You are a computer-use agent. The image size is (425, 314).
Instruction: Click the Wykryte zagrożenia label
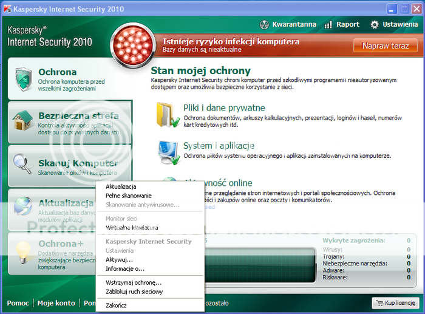pos(354,241)
